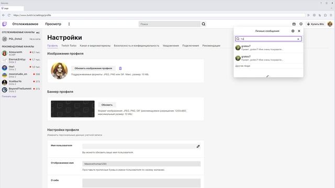Click the profile picture thumbnail
335x188 pixels.
point(59,71)
